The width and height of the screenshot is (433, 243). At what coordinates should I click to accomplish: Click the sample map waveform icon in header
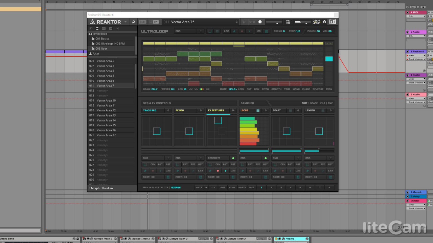[244, 22]
